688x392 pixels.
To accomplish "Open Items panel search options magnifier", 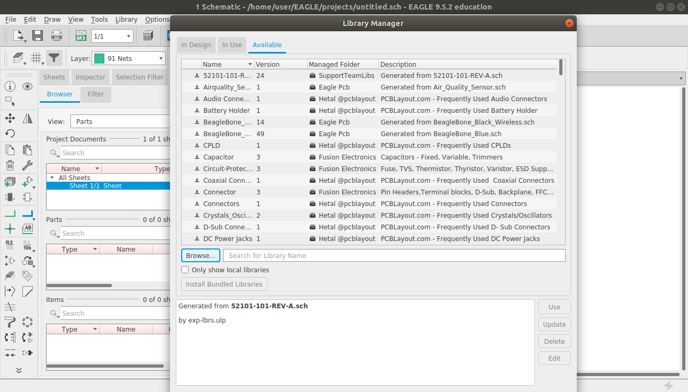I will click(55, 314).
